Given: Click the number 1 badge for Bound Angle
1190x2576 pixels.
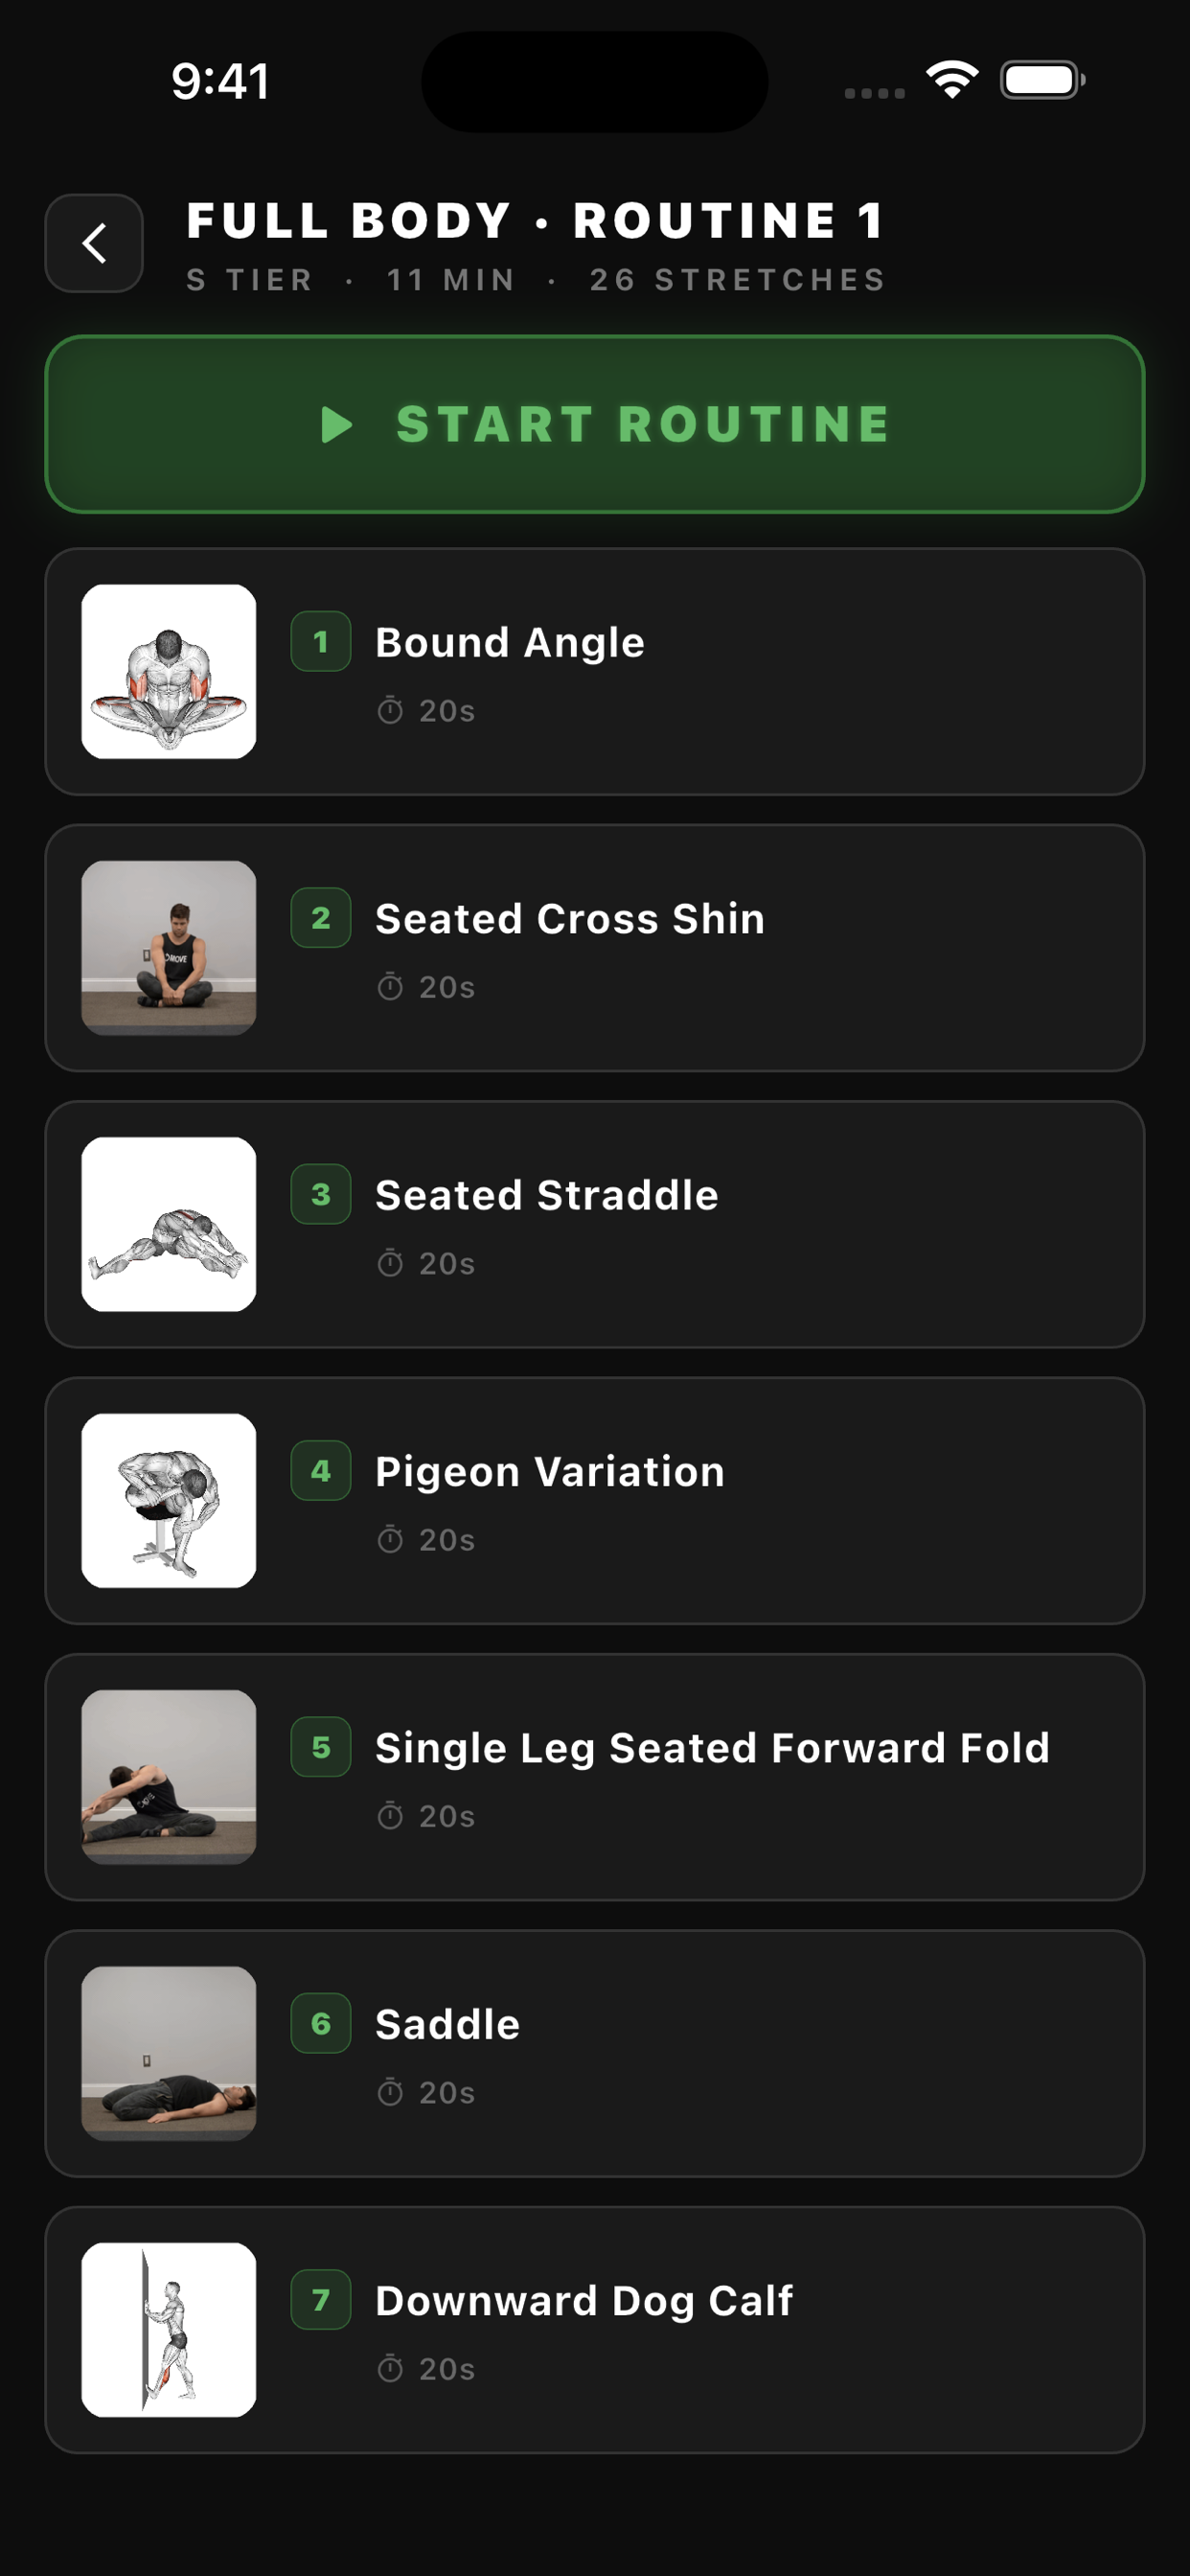Looking at the screenshot, I should click(x=321, y=641).
